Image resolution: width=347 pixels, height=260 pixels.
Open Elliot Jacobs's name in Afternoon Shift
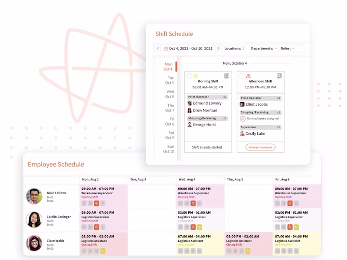[256, 104]
